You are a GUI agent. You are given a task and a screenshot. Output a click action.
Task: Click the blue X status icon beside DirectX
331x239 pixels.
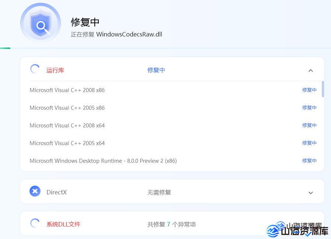tap(35, 191)
